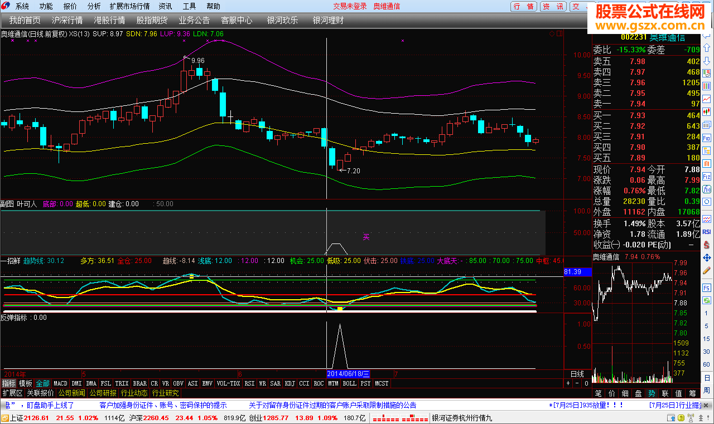Switch to 港股行情 tab
This screenshot has height=424, width=714.
(x=110, y=20)
